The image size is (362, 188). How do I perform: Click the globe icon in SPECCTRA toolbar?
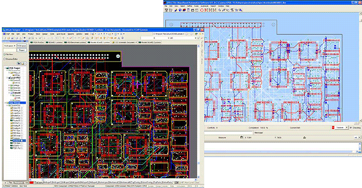180,10
